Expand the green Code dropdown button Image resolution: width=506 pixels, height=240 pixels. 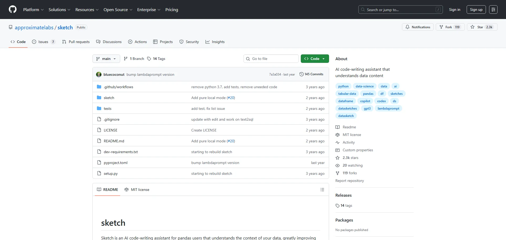[315, 59]
